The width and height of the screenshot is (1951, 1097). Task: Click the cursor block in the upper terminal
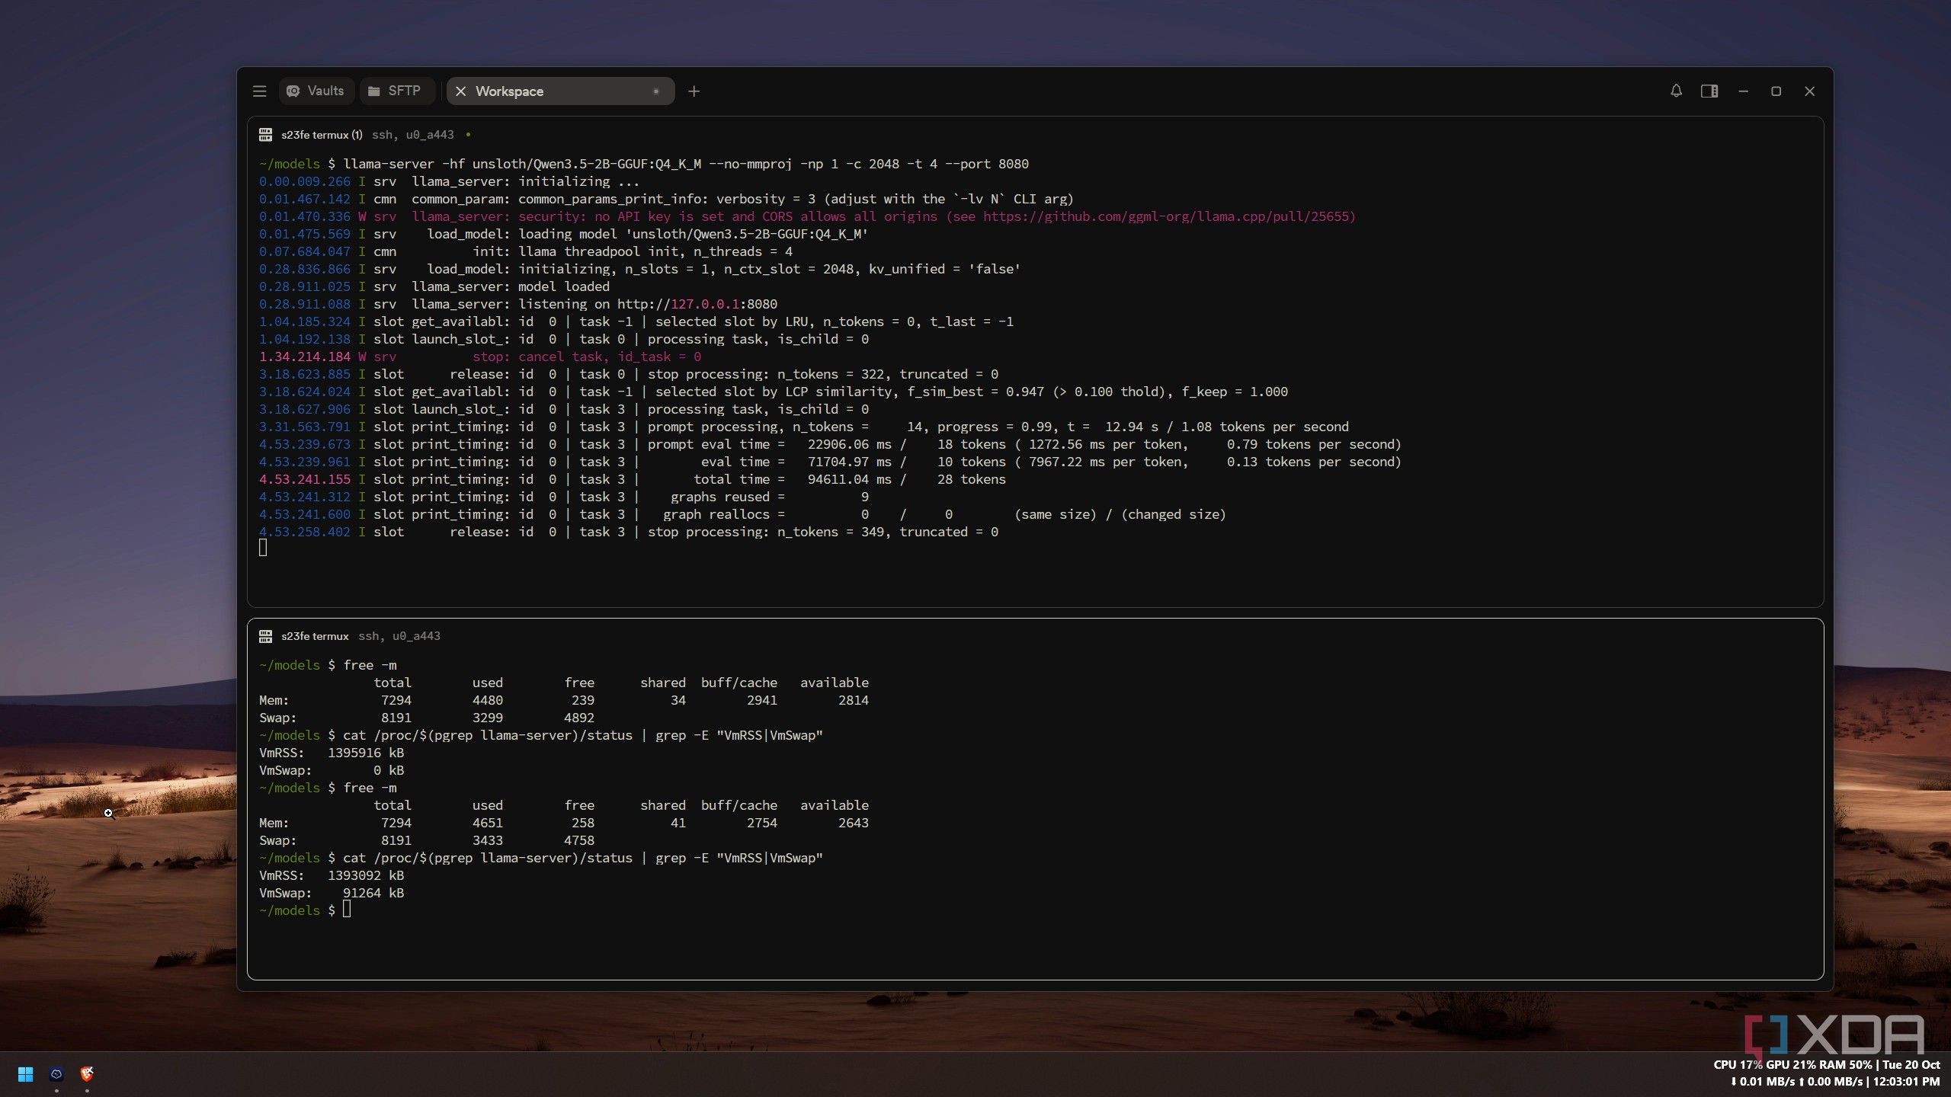[x=263, y=548]
